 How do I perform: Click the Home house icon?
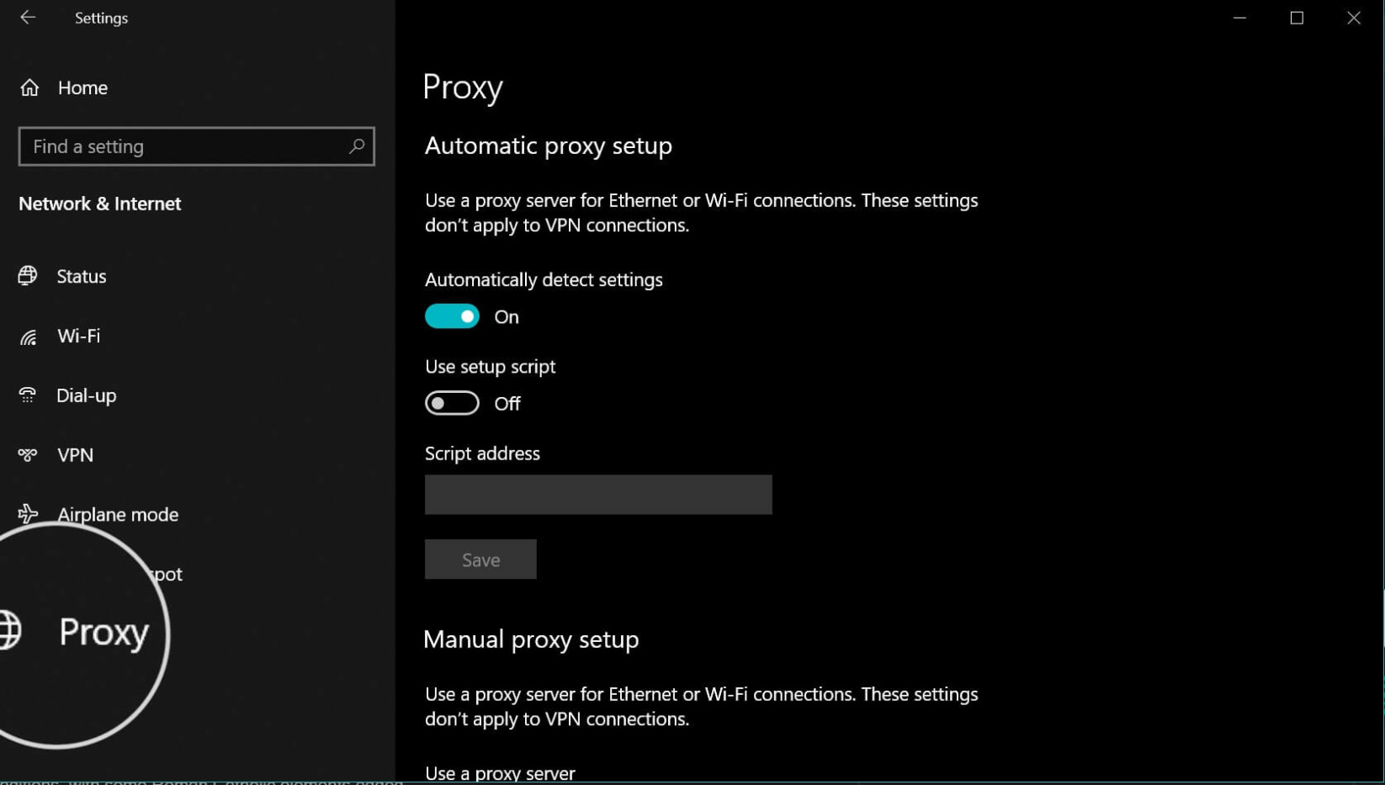coord(29,88)
